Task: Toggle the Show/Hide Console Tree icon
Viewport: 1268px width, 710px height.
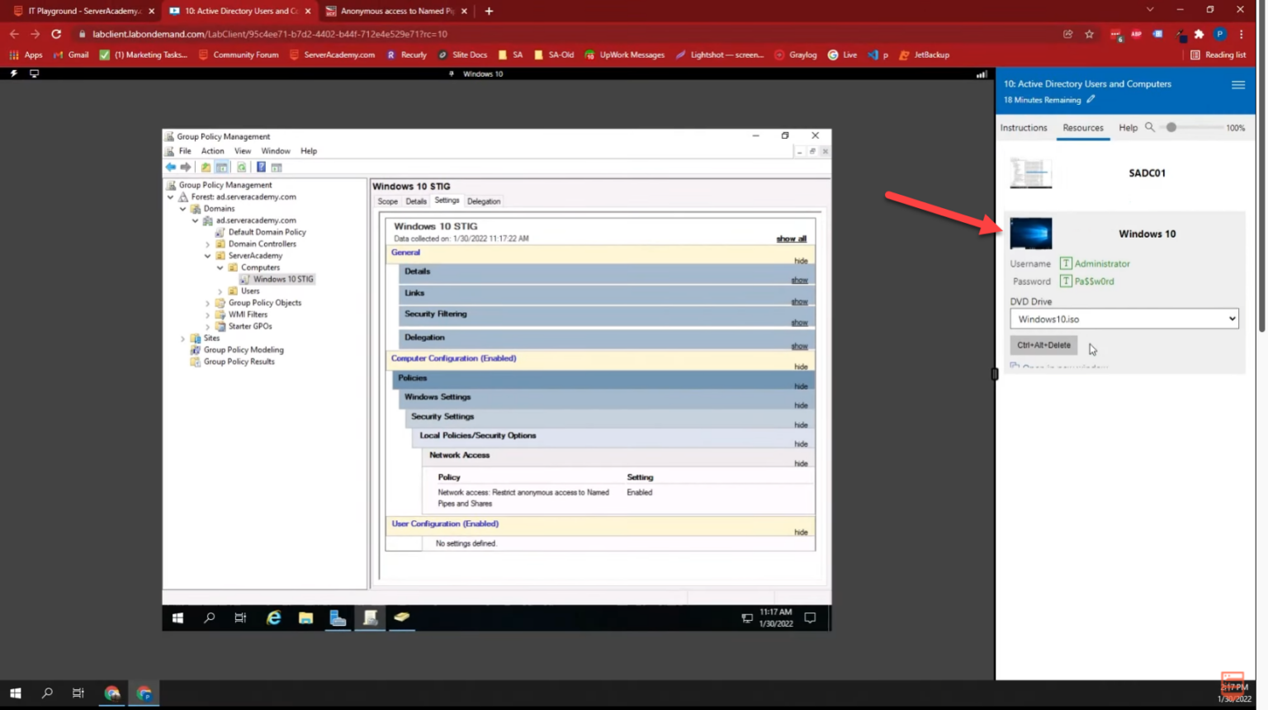Action: [x=221, y=167]
